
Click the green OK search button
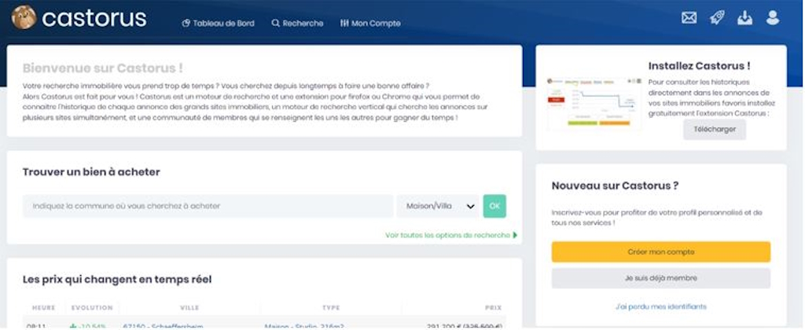(494, 206)
